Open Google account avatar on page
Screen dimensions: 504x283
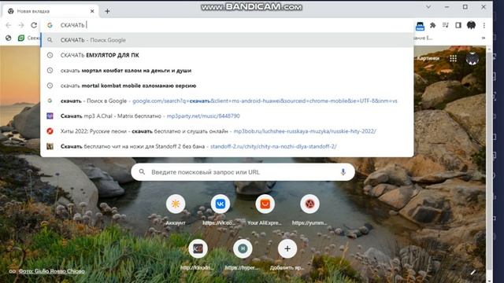[x=472, y=58]
